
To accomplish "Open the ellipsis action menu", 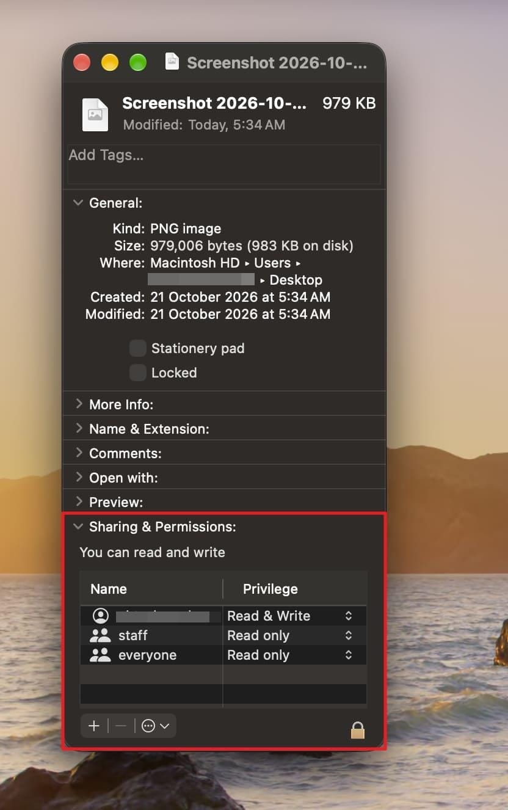I will coord(155,726).
